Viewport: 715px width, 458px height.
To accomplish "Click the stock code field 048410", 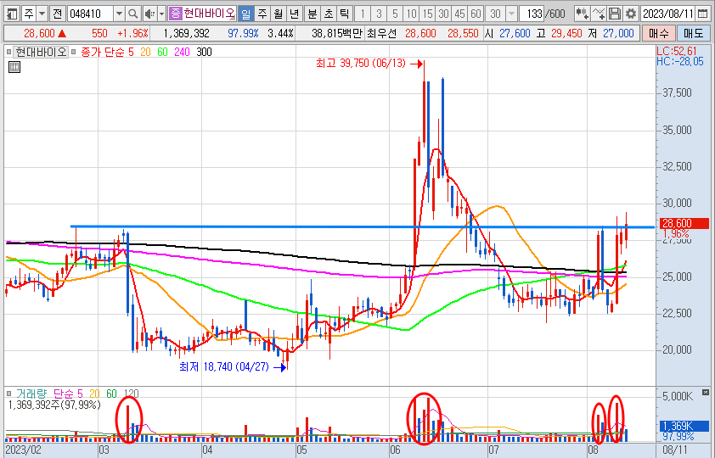I will pos(90,14).
